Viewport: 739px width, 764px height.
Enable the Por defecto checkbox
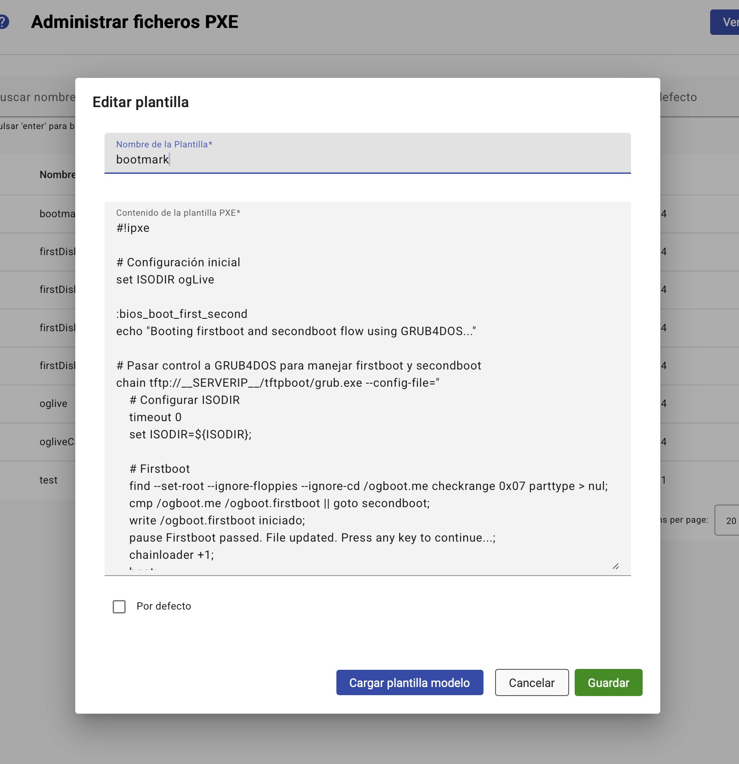(119, 607)
